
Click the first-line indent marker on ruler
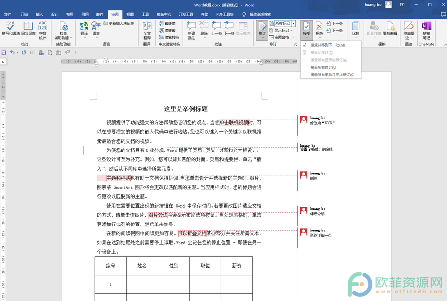pyautogui.click(x=106, y=60)
